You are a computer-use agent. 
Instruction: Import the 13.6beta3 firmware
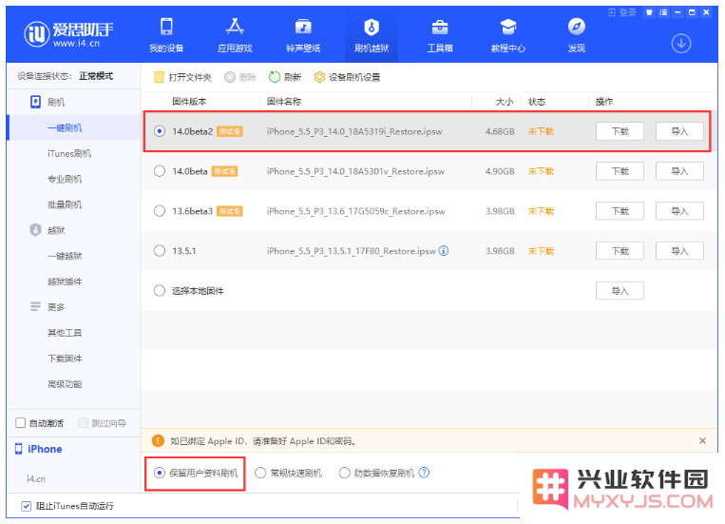point(679,211)
